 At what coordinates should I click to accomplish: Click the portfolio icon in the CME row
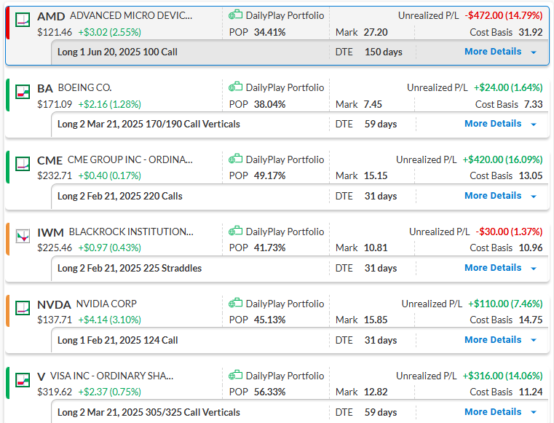tap(235, 159)
